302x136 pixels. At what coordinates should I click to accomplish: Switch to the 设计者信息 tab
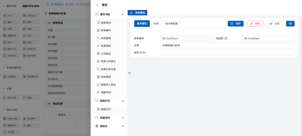(x=171, y=24)
